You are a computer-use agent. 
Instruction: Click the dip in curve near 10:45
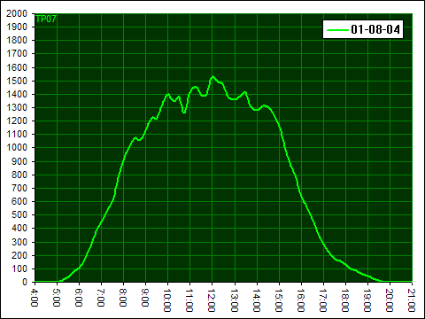tap(184, 113)
